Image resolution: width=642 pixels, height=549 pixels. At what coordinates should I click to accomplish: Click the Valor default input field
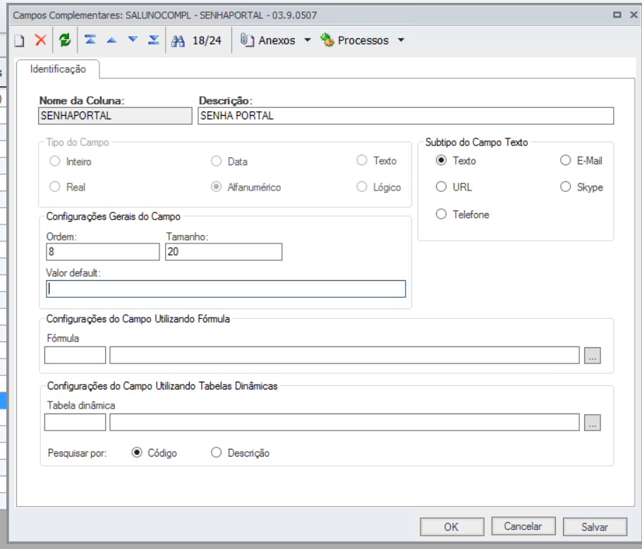pyautogui.click(x=226, y=289)
